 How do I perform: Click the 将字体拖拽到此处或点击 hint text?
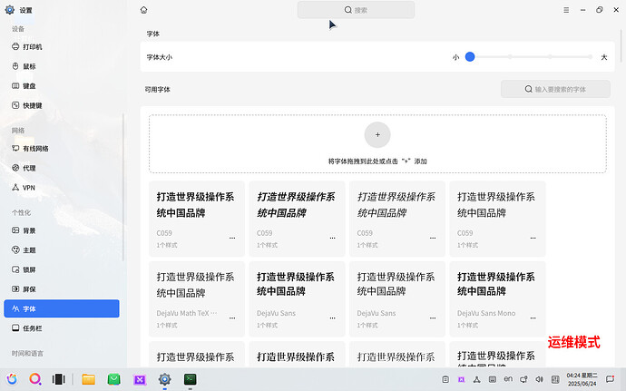tap(377, 161)
